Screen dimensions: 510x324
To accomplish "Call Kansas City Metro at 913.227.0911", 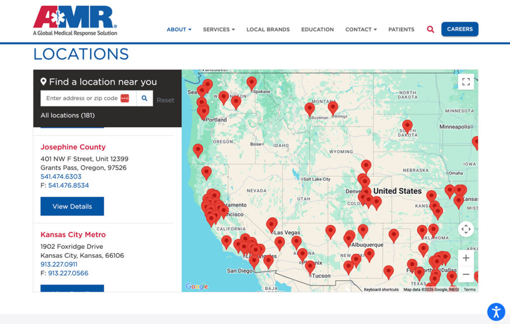I will coord(59,264).
